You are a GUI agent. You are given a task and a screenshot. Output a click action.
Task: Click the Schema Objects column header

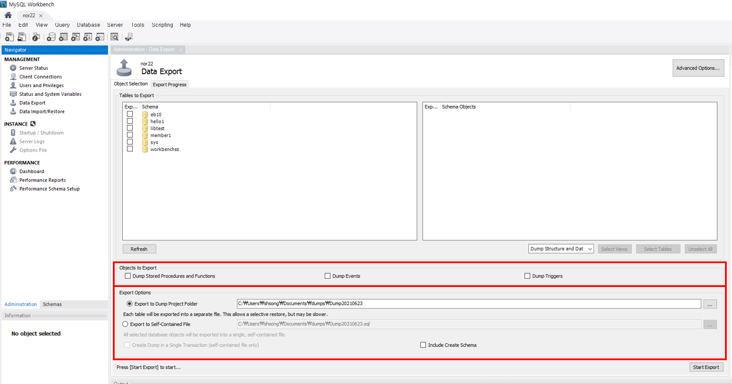coord(505,107)
